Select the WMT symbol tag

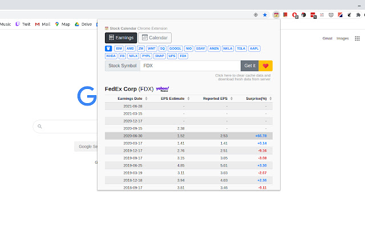tap(152, 48)
